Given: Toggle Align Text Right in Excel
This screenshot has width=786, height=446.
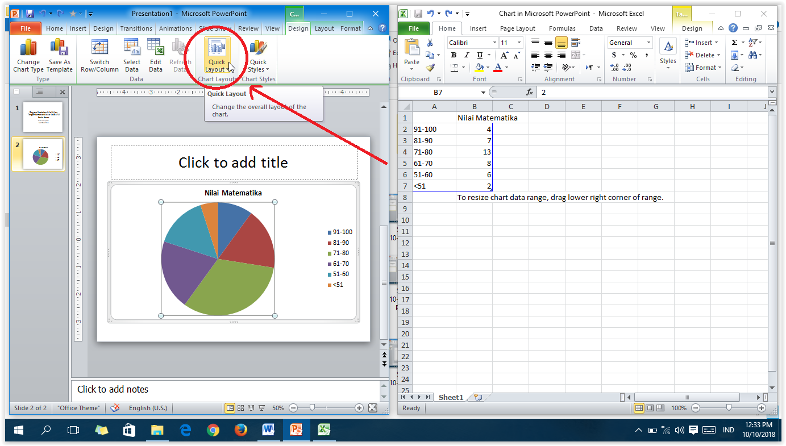Looking at the screenshot, I should click(562, 55).
